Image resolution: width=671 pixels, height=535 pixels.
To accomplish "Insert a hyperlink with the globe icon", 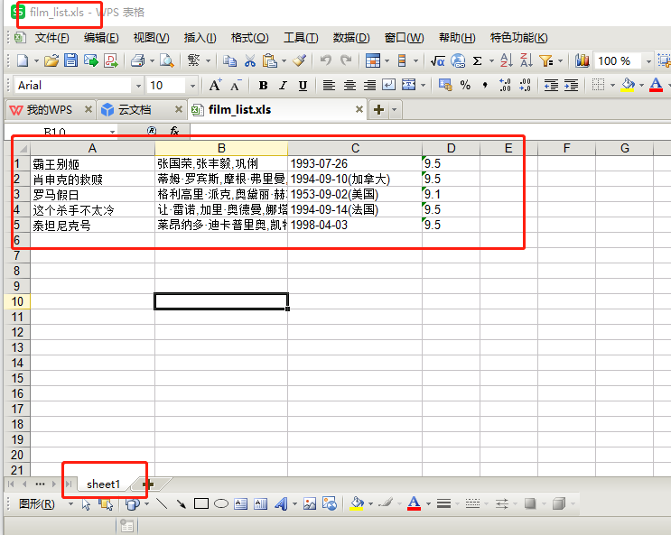I will (458, 60).
